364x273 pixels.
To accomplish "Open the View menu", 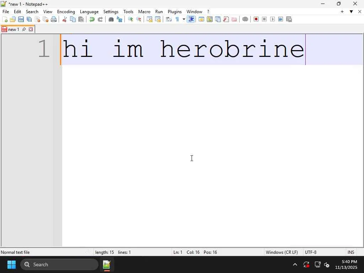I will (x=48, y=12).
